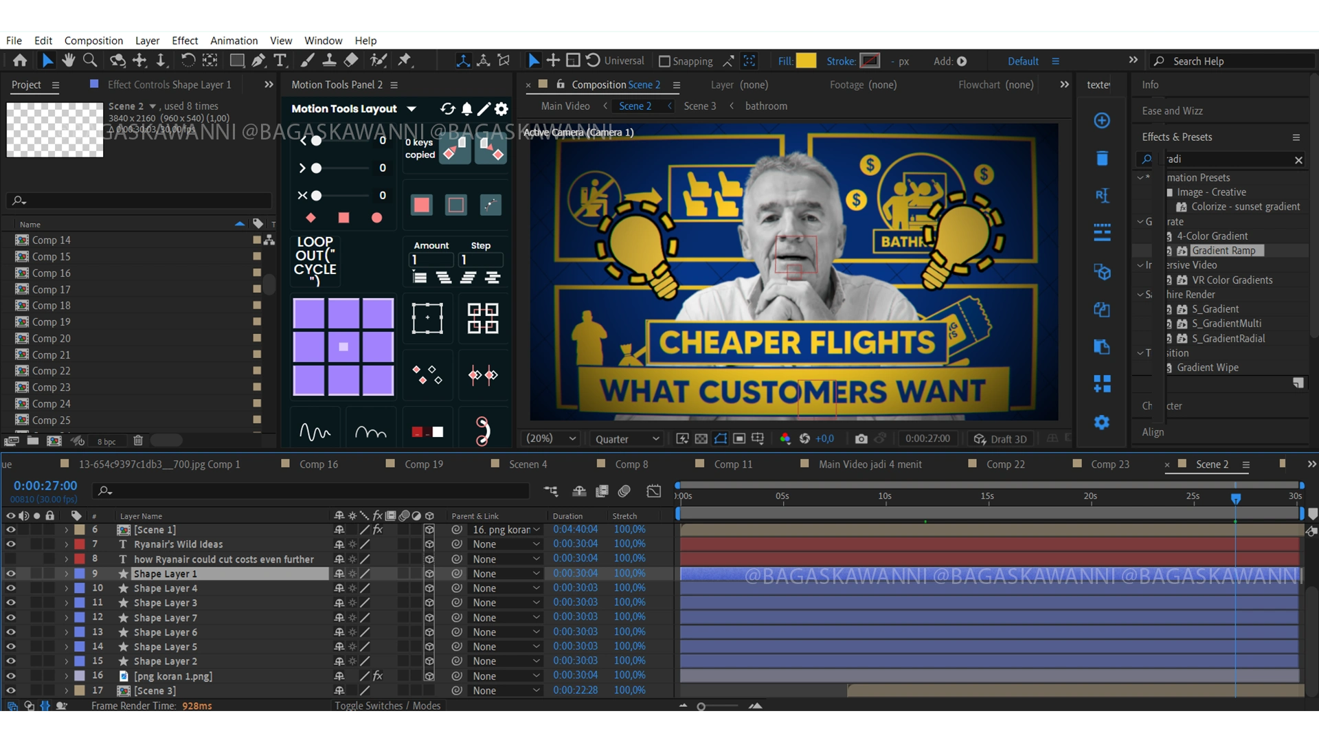
Task: Select the Selection tool arrow
Action: click(x=47, y=60)
